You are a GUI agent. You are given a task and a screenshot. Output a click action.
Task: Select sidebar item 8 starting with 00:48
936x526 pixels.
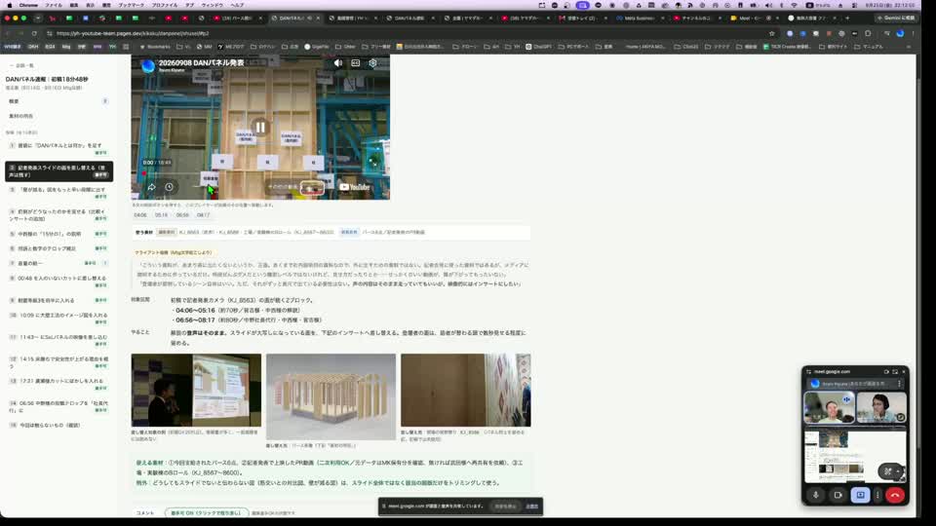pyautogui.click(x=58, y=281)
